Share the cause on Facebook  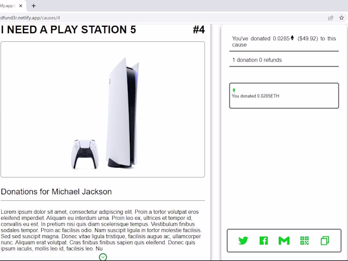[x=263, y=241]
